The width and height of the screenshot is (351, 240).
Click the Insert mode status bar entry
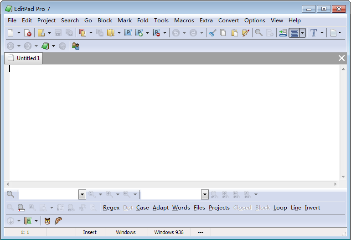click(x=89, y=232)
